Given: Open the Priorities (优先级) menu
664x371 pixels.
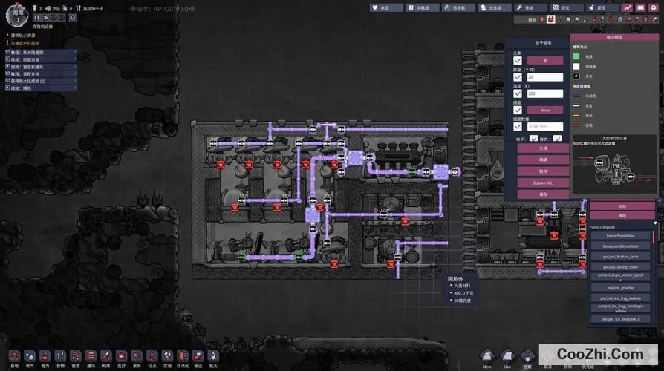Looking at the screenshot, I should click(x=495, y=7).
